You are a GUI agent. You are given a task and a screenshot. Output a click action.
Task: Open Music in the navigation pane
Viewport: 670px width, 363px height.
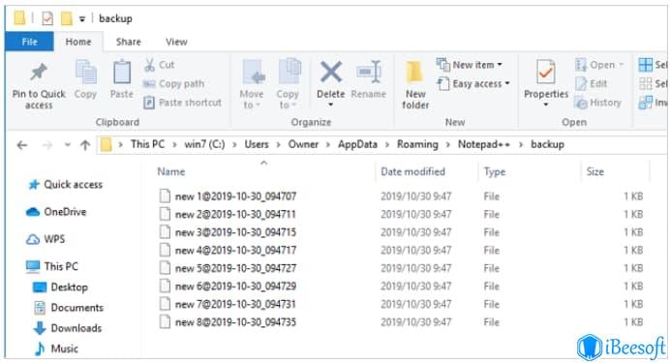(x=56, y=348)
